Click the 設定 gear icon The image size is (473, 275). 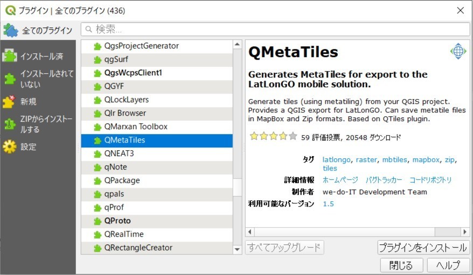coord(9,147)
